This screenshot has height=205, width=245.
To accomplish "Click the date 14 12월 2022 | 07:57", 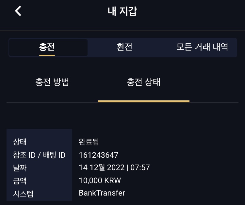I will [x=114, y=168].
